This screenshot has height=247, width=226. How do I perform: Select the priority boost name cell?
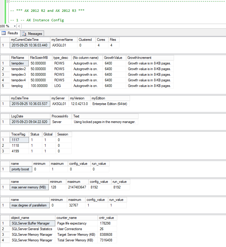coord(21,169)
